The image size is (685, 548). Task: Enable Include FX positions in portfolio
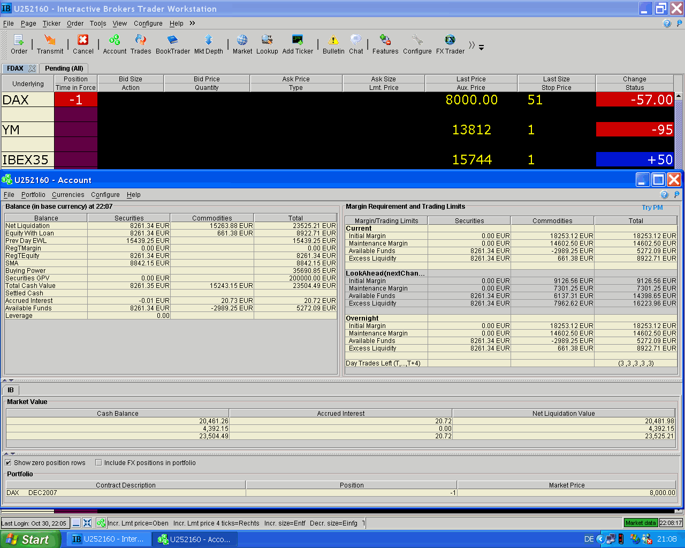[98, 462]
